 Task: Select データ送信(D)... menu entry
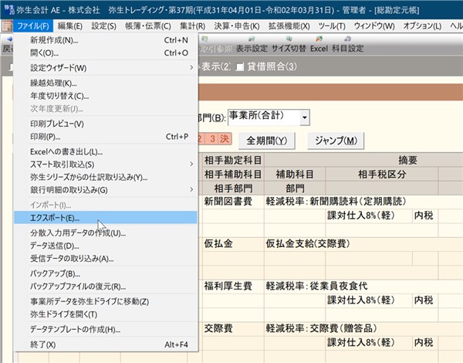[x=106, y=246]
